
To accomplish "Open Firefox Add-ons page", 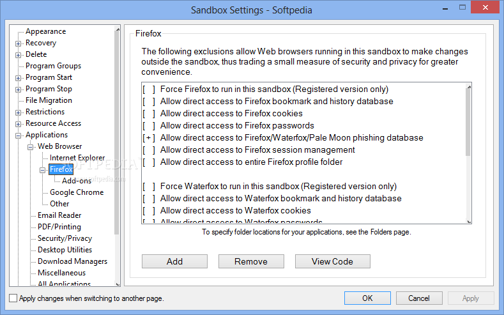I will click(77, 181).
